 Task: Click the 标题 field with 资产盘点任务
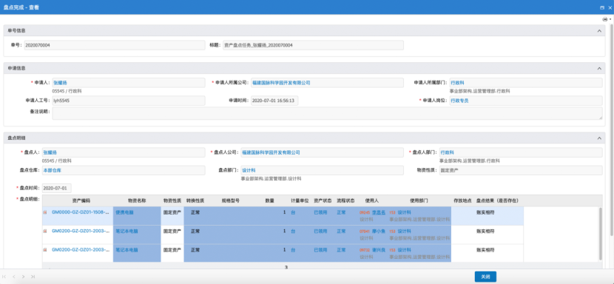313,45
